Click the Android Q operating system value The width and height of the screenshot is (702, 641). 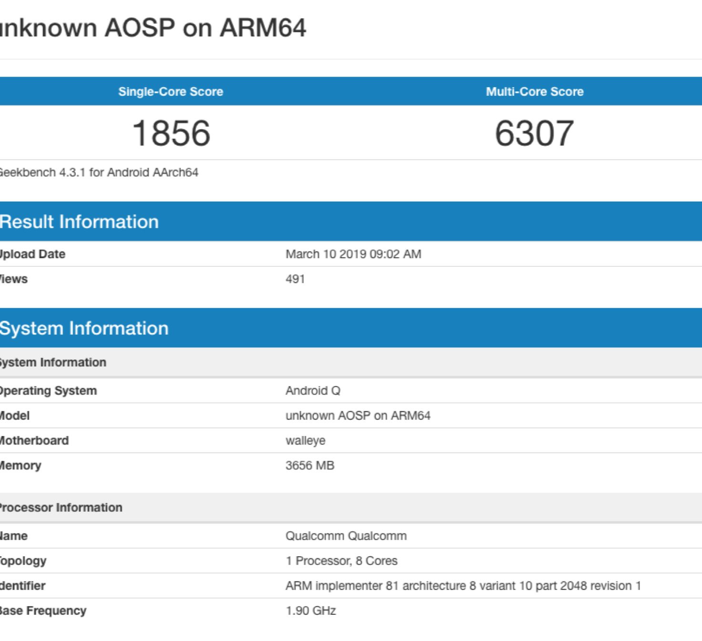[313, 391]
